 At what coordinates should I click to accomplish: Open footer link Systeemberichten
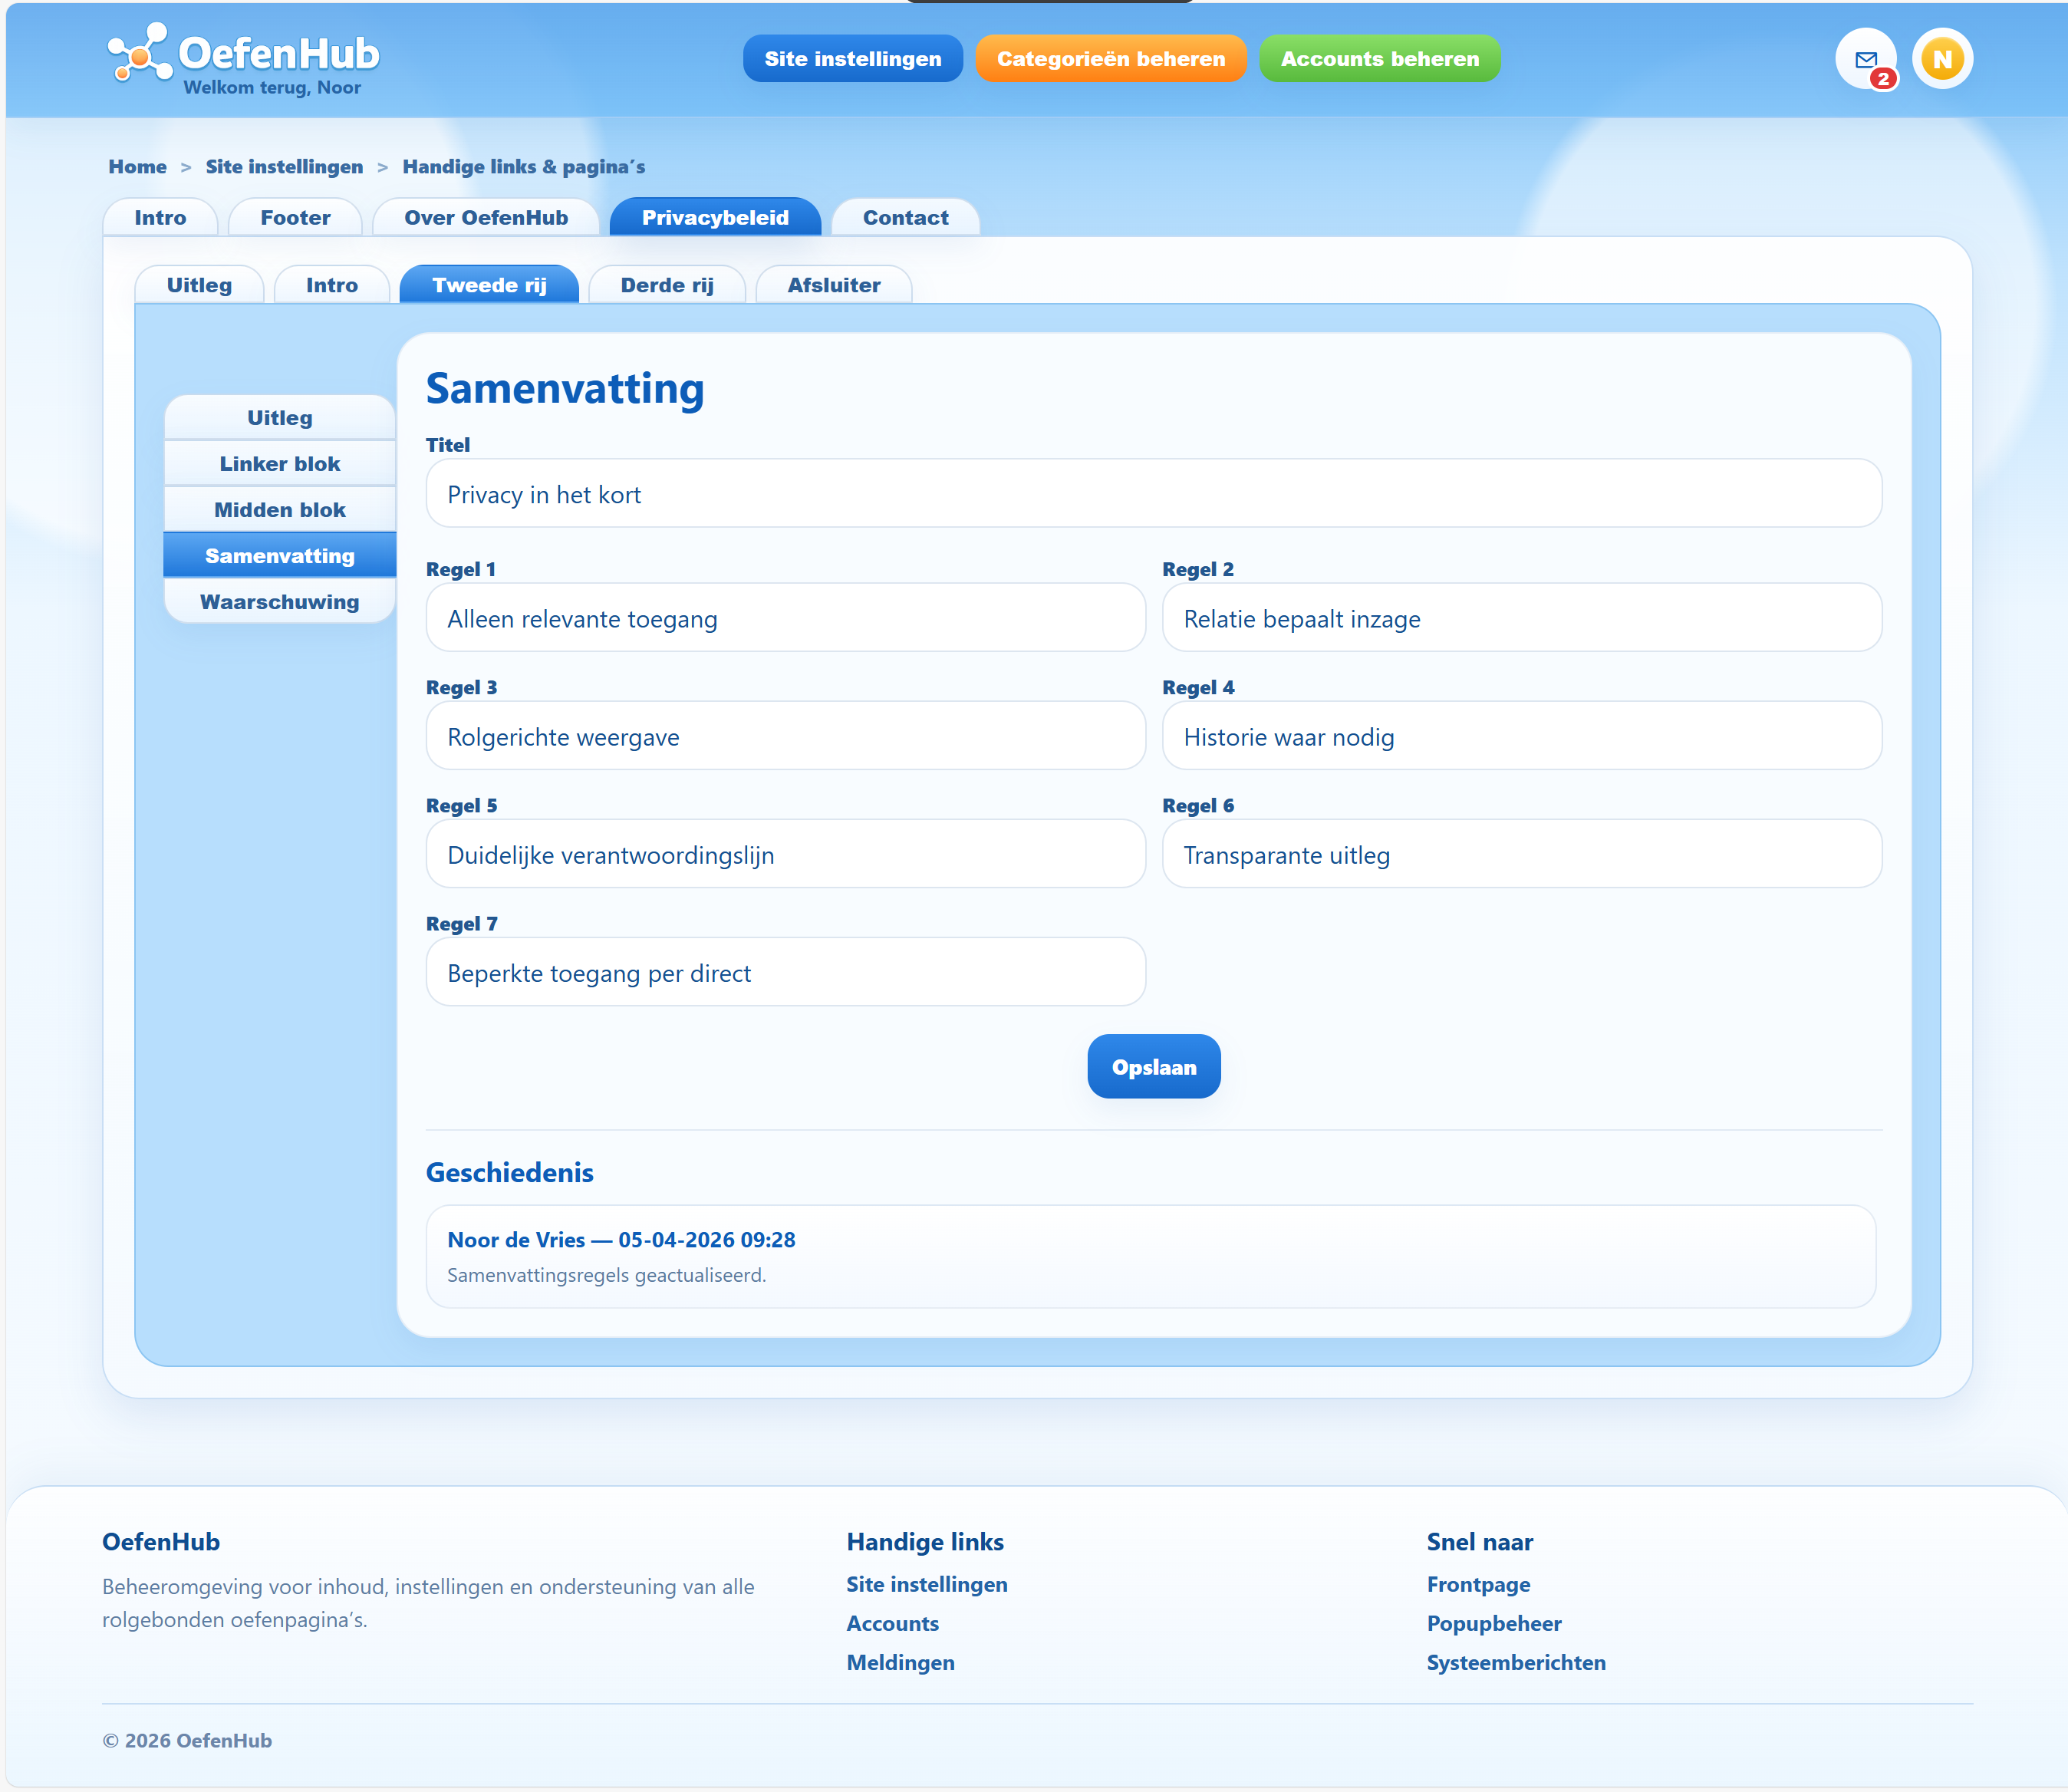coord(1517,1663)
